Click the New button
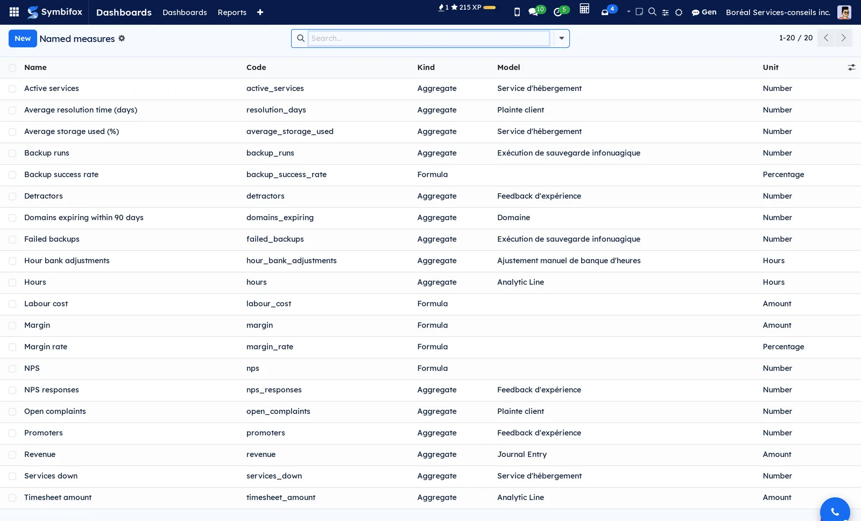This screenshot has height=521, width=861. click(x=23, y=38)
